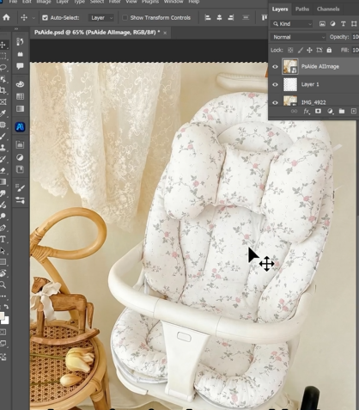Screen dimensions: 359x410
Task: Open the Auto-Select Layer dropdown
Action: (x=101, y=18)
